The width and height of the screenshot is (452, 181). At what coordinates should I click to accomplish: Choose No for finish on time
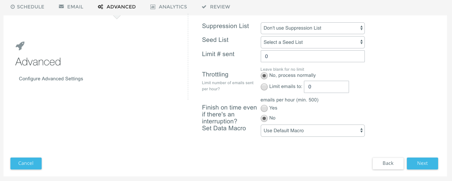click(x=264, y=118)
